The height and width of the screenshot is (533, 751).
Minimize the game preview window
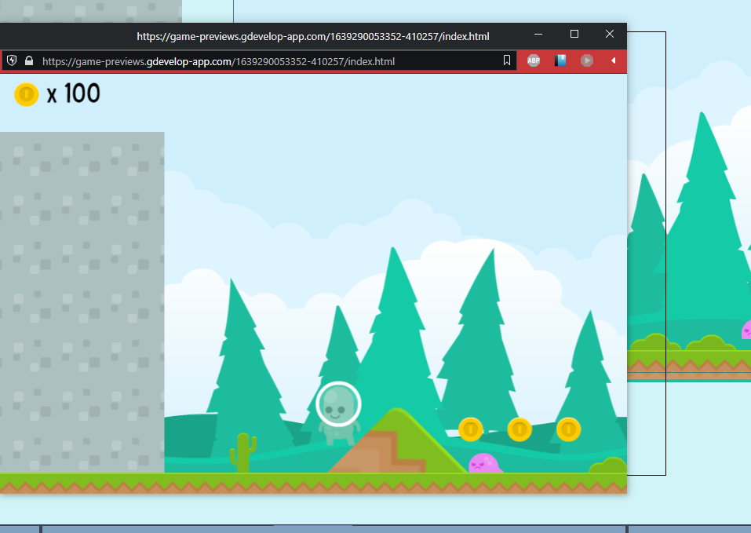[x=538, y=35]
